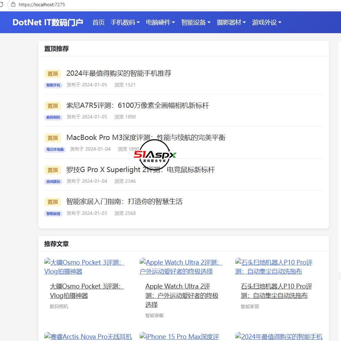The width and height of the screenshot is (341, 341).
Task: Click the 赛睿Arctis Nova Pro image link
Action: (88, 337)
